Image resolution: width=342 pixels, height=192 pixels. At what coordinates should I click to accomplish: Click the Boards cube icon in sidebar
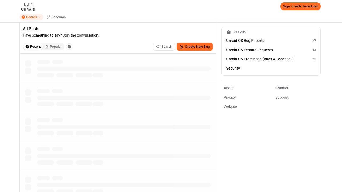coord(229,32)
